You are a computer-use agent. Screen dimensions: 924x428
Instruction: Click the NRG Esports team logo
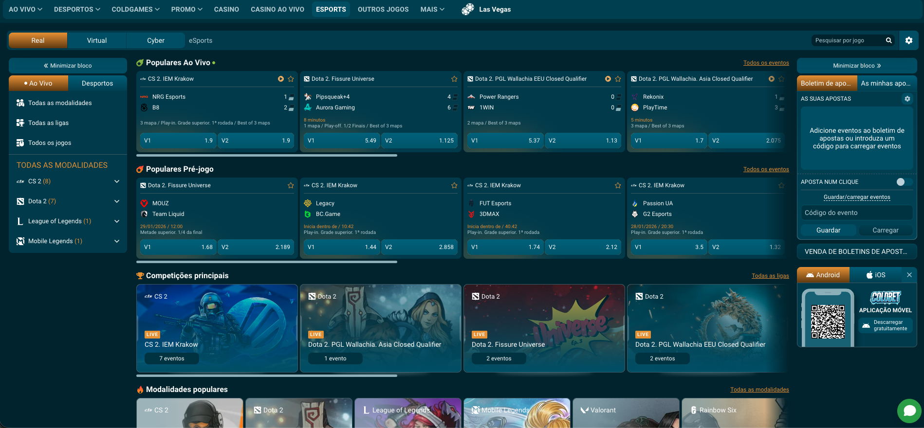(x=144, y=97)
